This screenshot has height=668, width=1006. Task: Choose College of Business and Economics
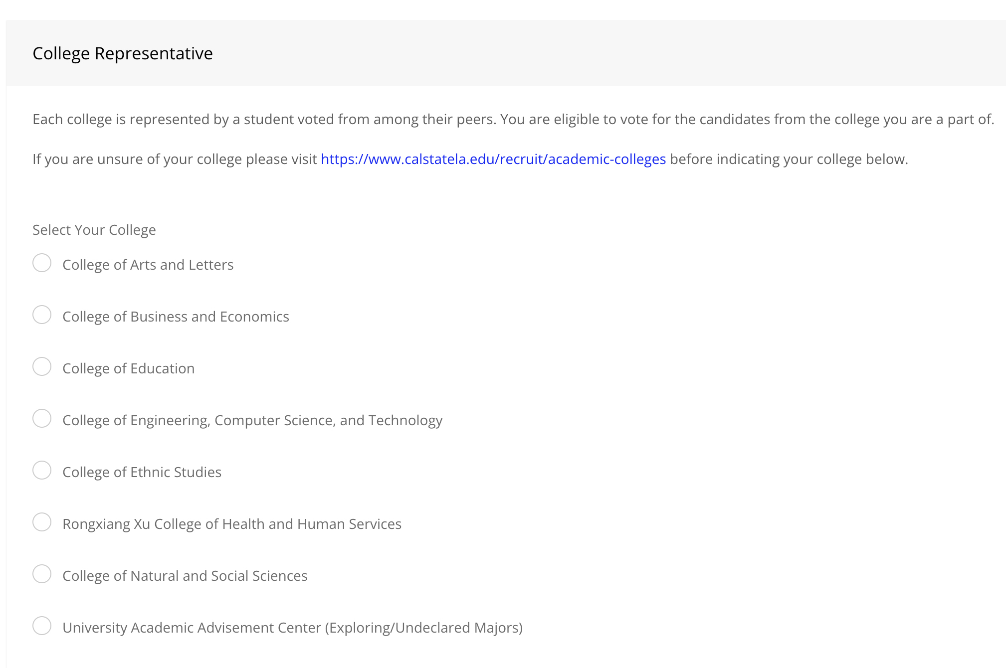[x=42, y=315]
